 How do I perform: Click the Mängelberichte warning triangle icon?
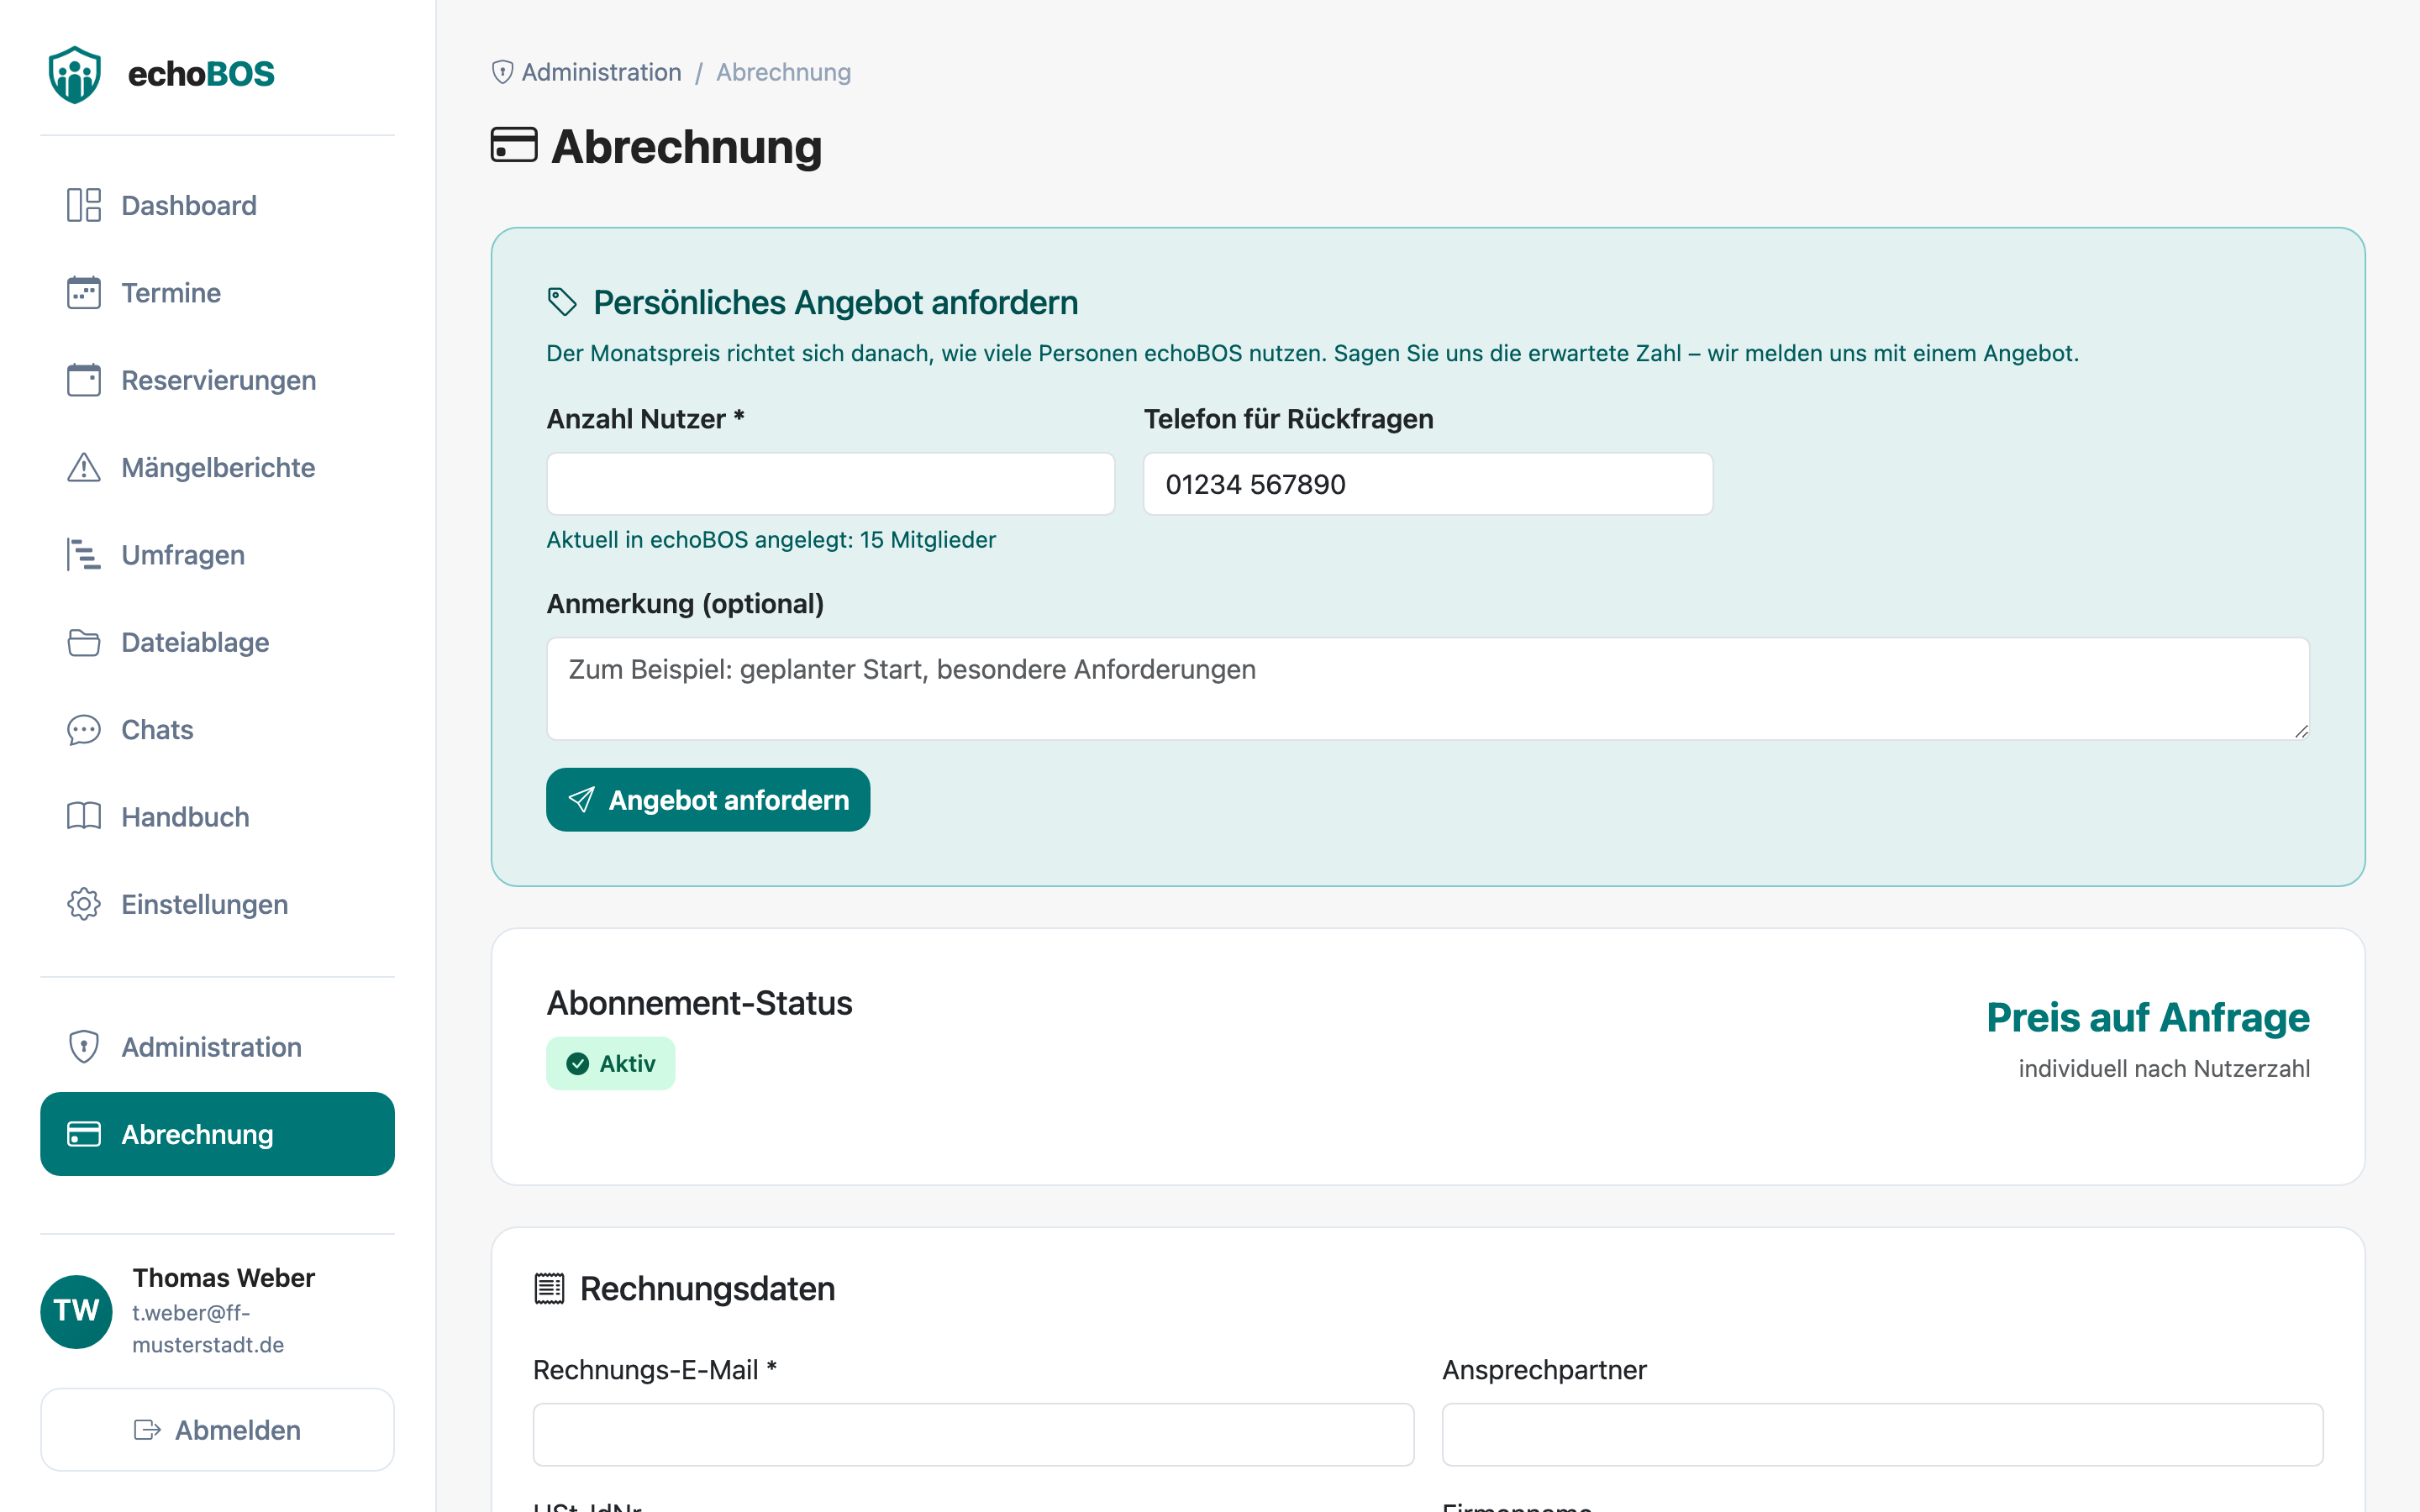(x=84, y=467)
